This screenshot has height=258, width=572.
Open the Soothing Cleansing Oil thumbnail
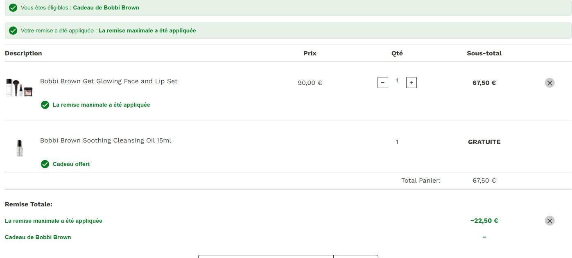[19, 148]
